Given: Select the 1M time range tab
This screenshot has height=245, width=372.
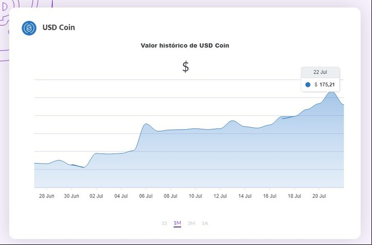Looking at the screenshot, I should pos(177,223).
